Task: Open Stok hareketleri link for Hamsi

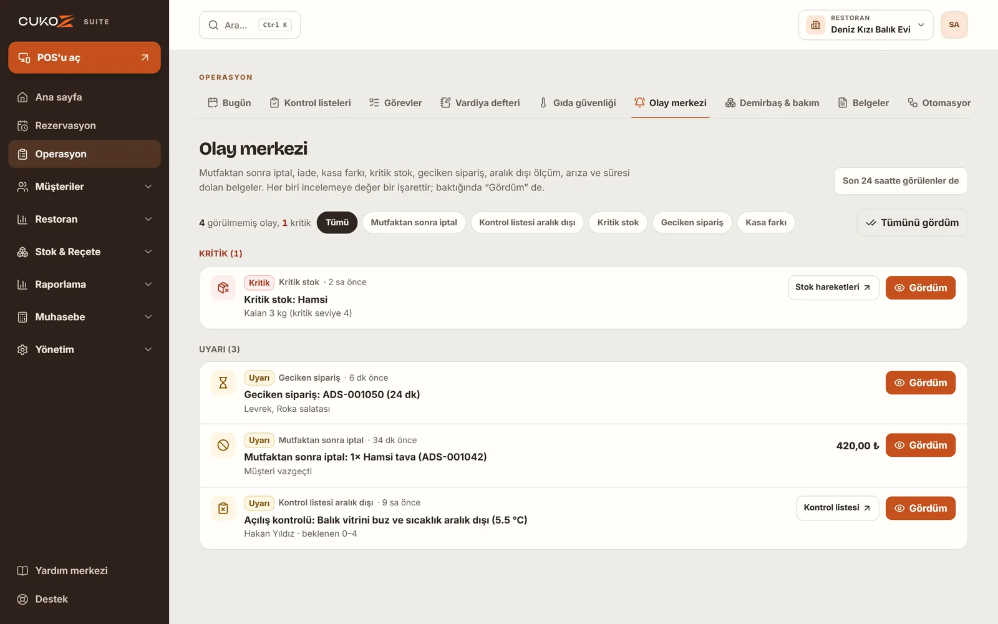Action: click(x=833, y=288)
